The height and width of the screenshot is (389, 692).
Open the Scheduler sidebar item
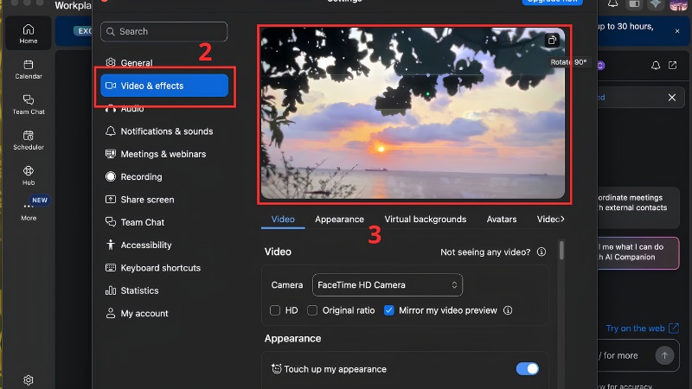[x=29, y=140]
